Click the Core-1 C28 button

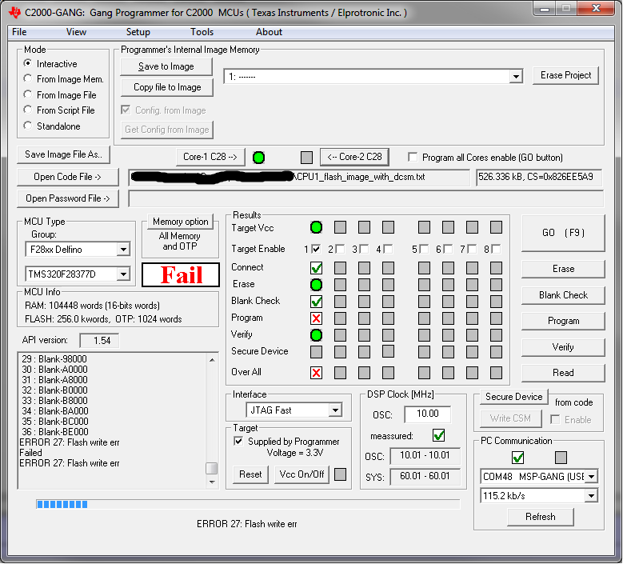tap(210, 157)
